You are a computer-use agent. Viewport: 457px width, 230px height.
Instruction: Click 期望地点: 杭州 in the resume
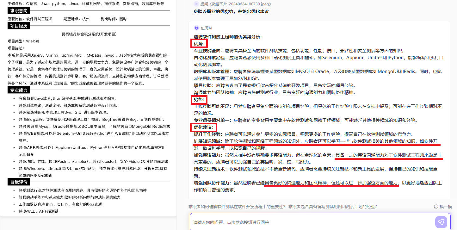point(77,19)
